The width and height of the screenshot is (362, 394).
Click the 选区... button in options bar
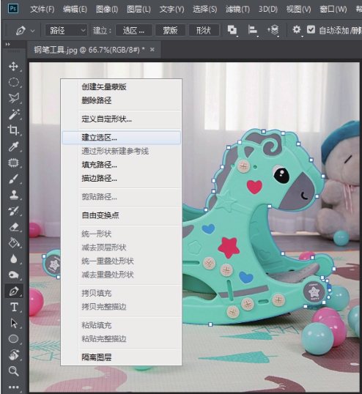pos(134,31)
